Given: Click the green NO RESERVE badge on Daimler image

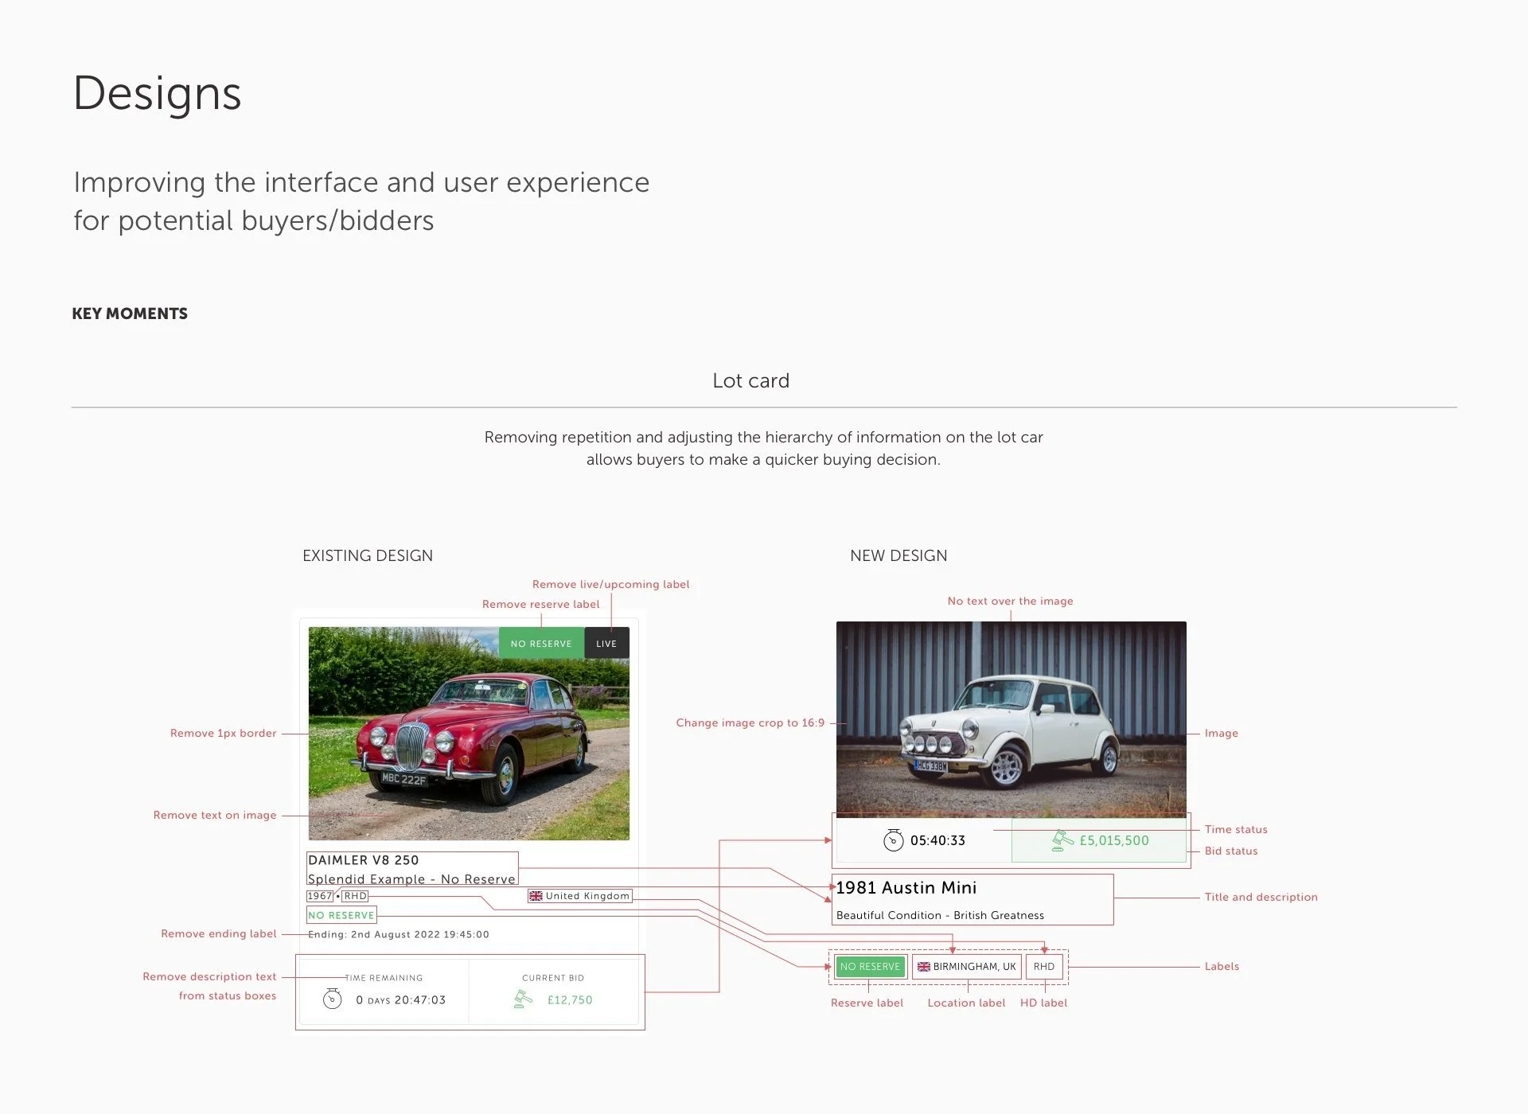Looking at the screenshot, I should point(541,644).
